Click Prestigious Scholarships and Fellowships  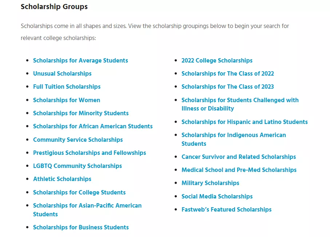(x=90, y=153)
